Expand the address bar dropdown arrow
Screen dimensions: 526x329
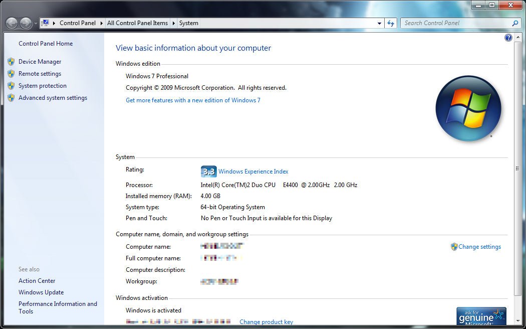pos(379,23)
